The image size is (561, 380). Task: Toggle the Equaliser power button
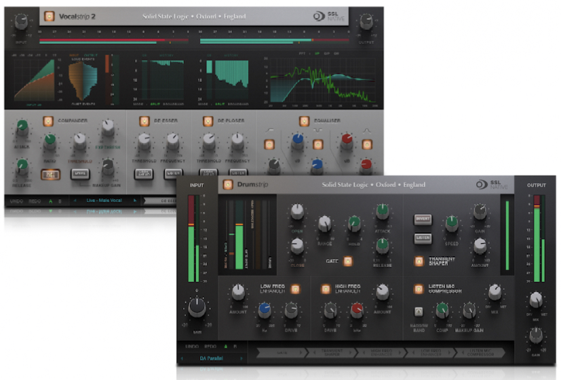[x=304, y=121]
